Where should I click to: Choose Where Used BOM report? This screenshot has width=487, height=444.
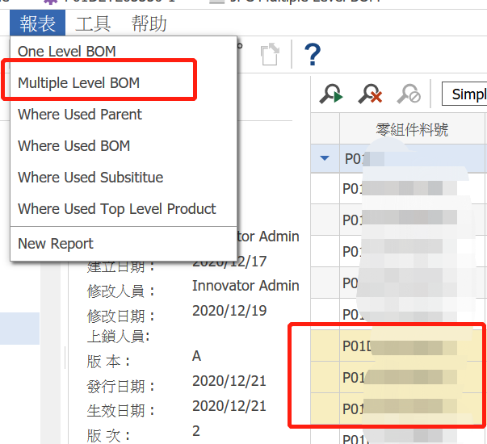[x=74, y=146]
